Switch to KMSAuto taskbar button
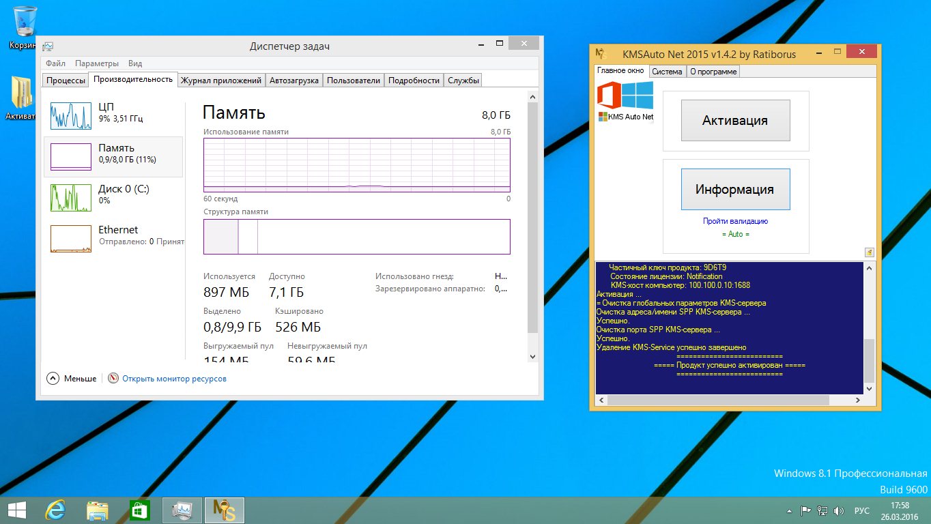The image size is (931, 524). (x=225, y=510)
